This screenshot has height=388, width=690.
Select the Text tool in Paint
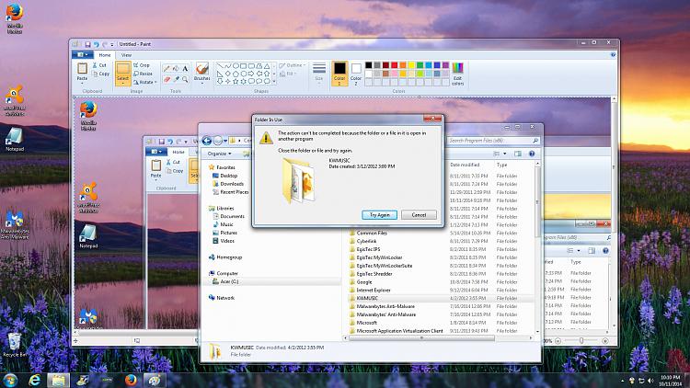tap(185, 69)
